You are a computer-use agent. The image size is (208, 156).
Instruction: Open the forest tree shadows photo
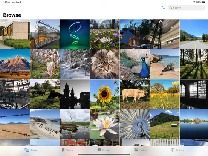tap(194, 64)
